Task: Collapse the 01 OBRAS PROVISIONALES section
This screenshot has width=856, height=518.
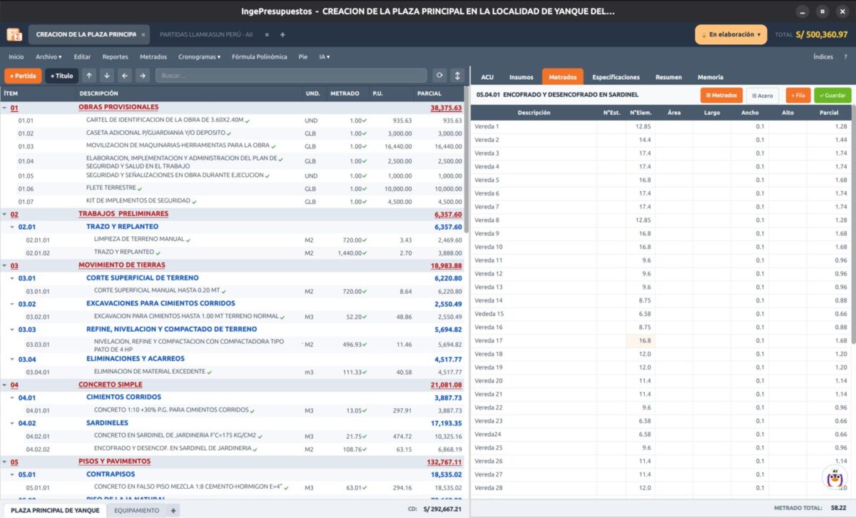Action: pos(4,108)
